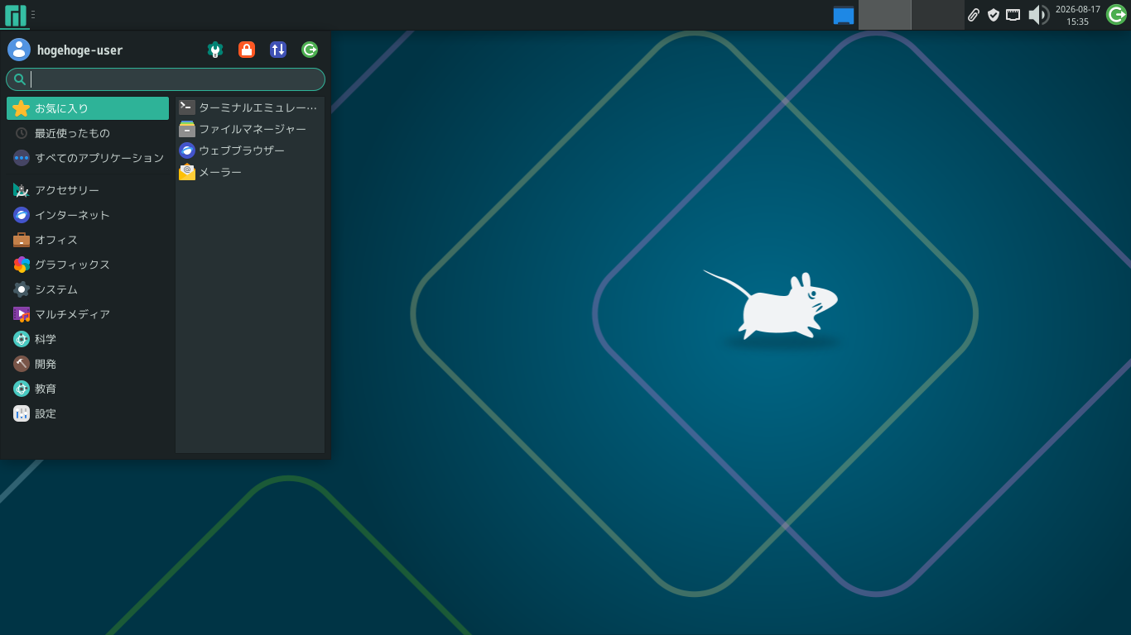Open the 開発 category
The width and height of the screenshot is (1131, 635).
pos(88,364)
